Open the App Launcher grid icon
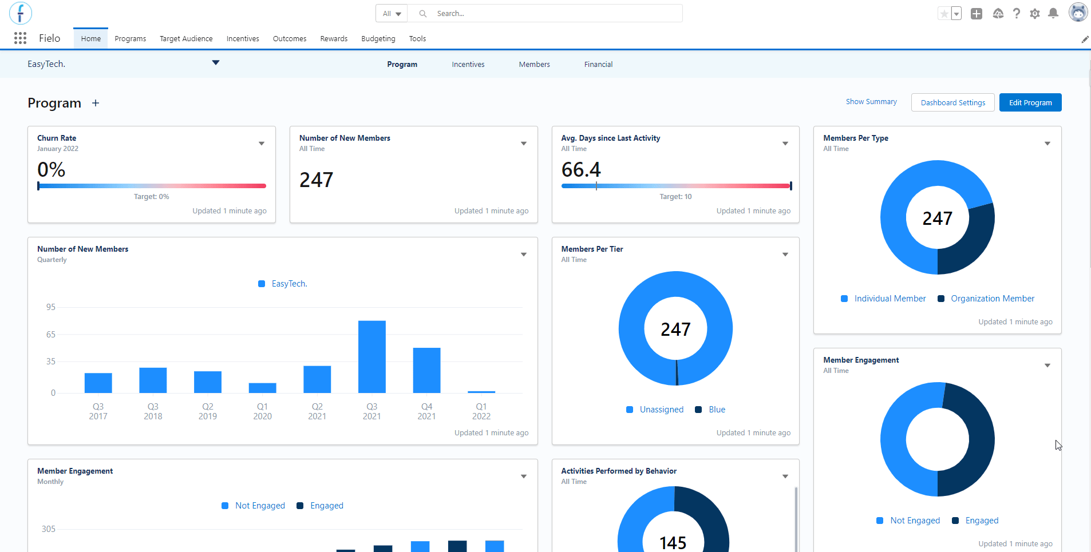This screenshot has width=1091, height=552. pos(20,38)
